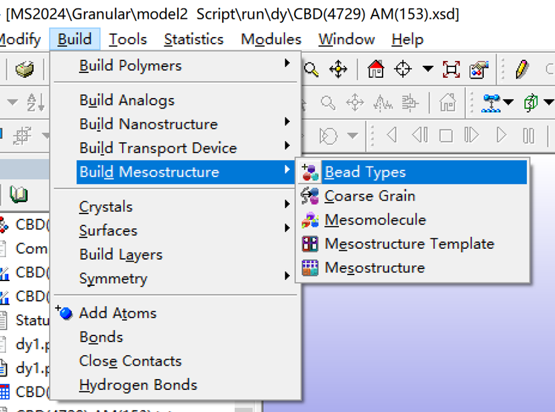Open the dropdown arrow beside the crosshair icon
The width and height of the screenshot is (555, 412).
427,68
